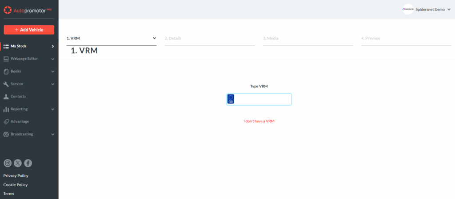Expand the Webpage Editor submenu chevron
The height and width of the screenshot is (199, 455).
(x=52, y=59)
